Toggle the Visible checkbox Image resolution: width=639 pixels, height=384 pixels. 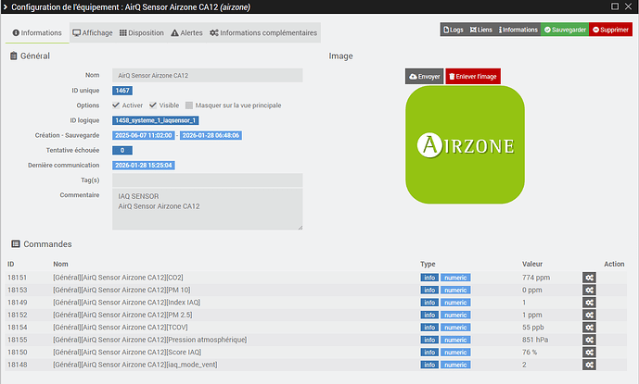[x=153, y=105]
